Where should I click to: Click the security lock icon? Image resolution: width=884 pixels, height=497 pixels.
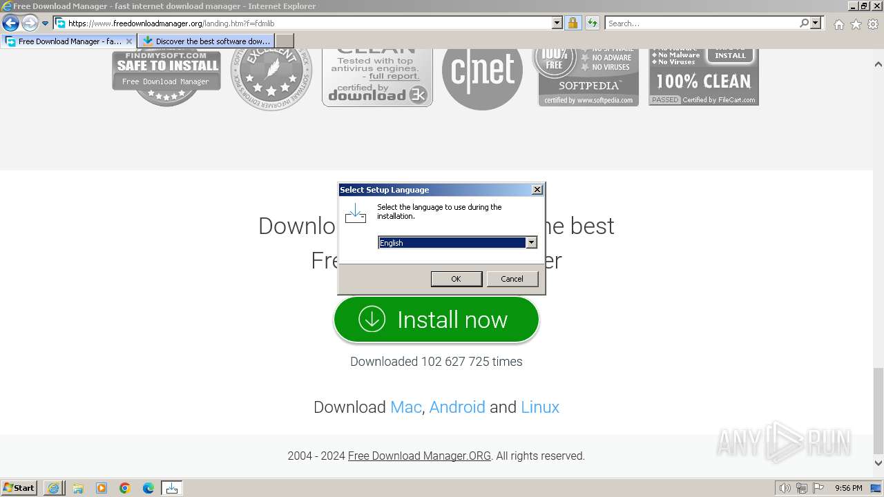(573, 23)
